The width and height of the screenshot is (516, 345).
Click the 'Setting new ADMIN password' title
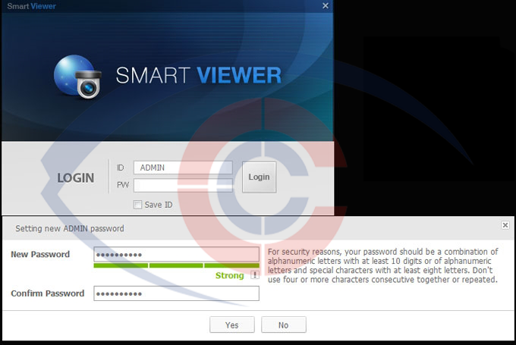[70, 228]
